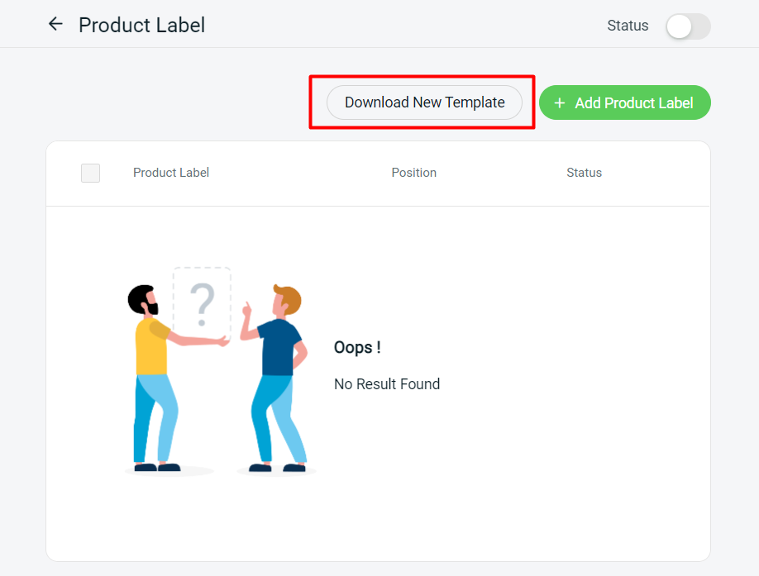The height and width of the screenshot is (576, 759).
Task: Click the Oops illustration graphic
Action: [x=215, y=372]
